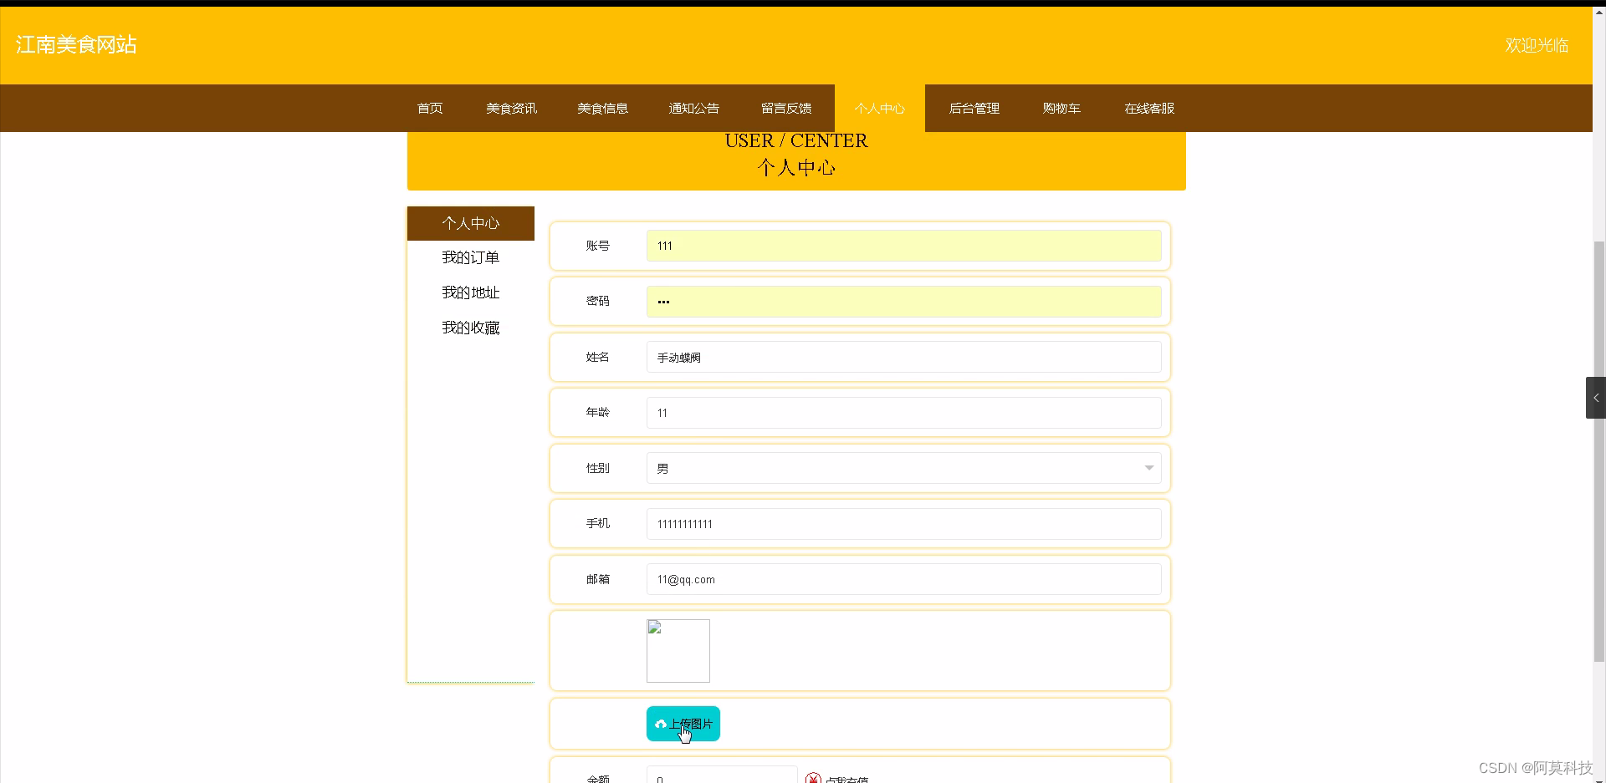Navigate to 首页 in the menu
The image size is (1606, 783).
(x=429, y=108)
